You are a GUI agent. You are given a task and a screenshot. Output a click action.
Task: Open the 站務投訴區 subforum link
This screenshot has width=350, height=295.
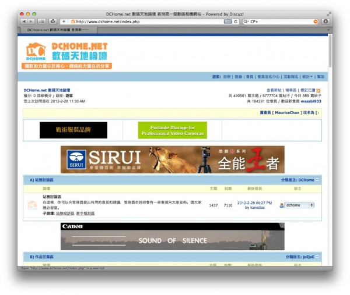[x=65, y=214]
